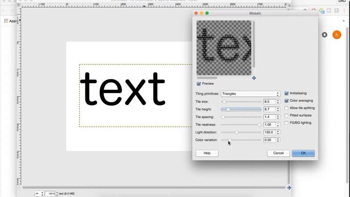Enable Pitted surfaces option
Screen dimensions: 350x197
pos(287,115)
